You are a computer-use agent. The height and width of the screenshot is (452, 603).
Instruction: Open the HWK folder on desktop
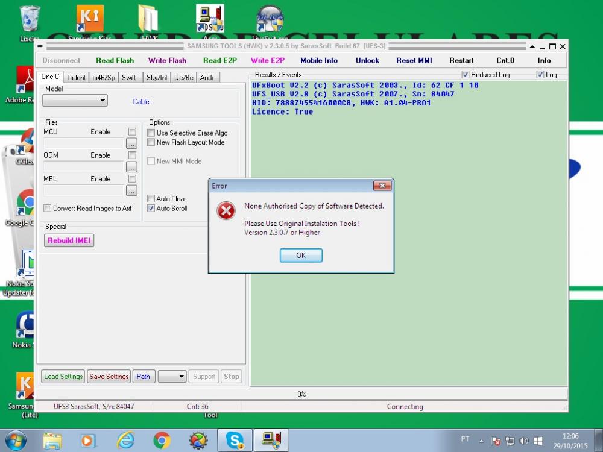pos(149,23)
